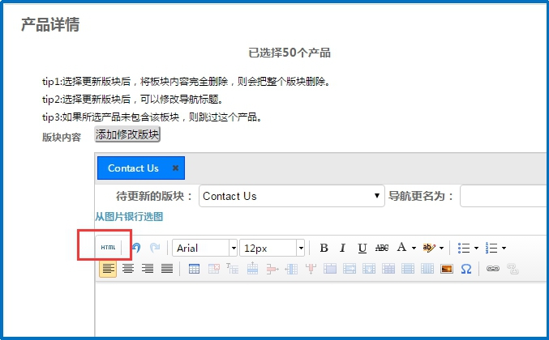Undo the last edit
The width and height of the screenshot is (549, 340).
tap(136, 248)
